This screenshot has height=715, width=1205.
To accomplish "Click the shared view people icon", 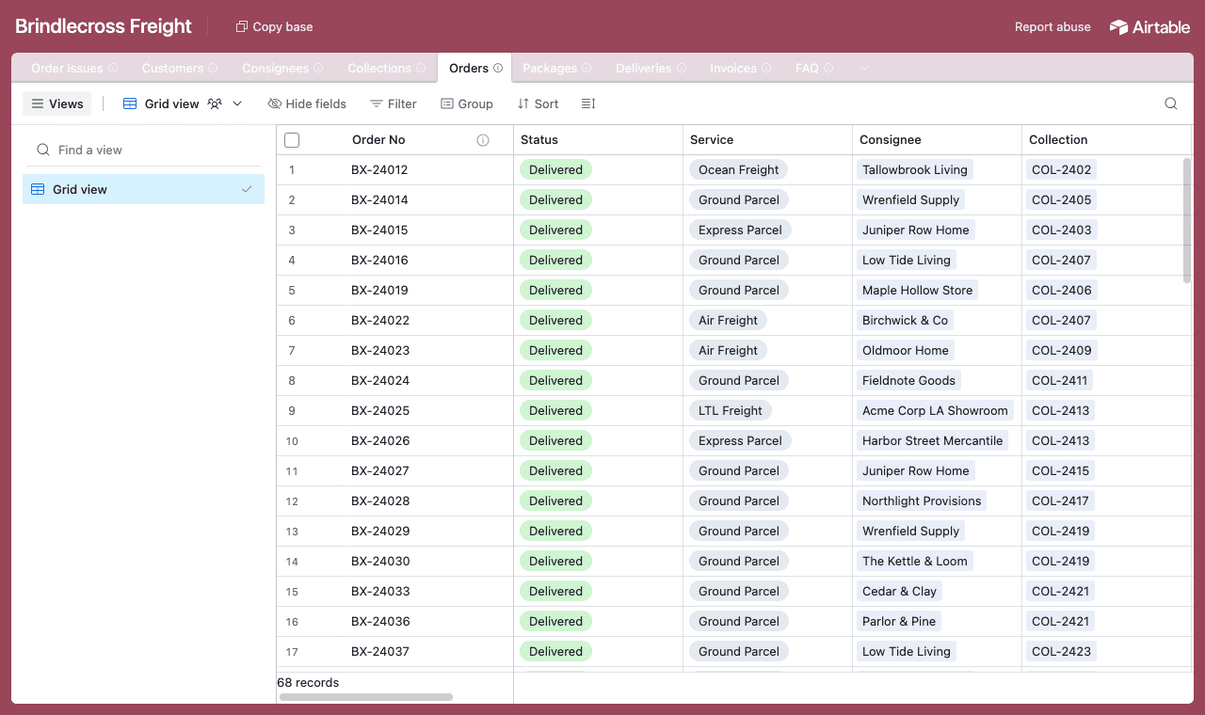I will pyautogui.click(x=215, y=103).
